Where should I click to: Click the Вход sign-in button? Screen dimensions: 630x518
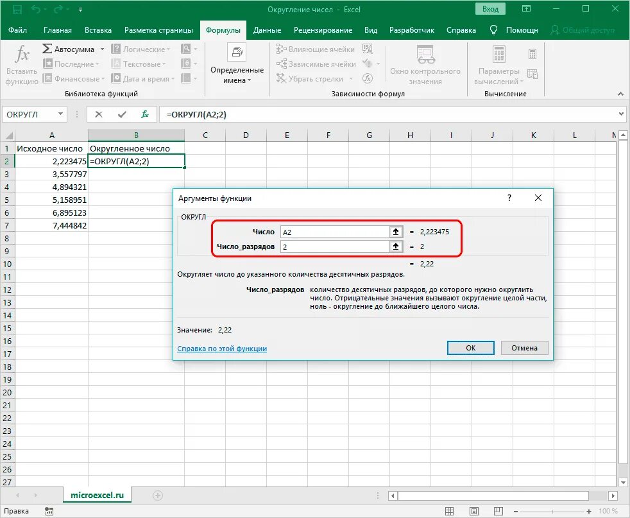[x=490, y=9]
